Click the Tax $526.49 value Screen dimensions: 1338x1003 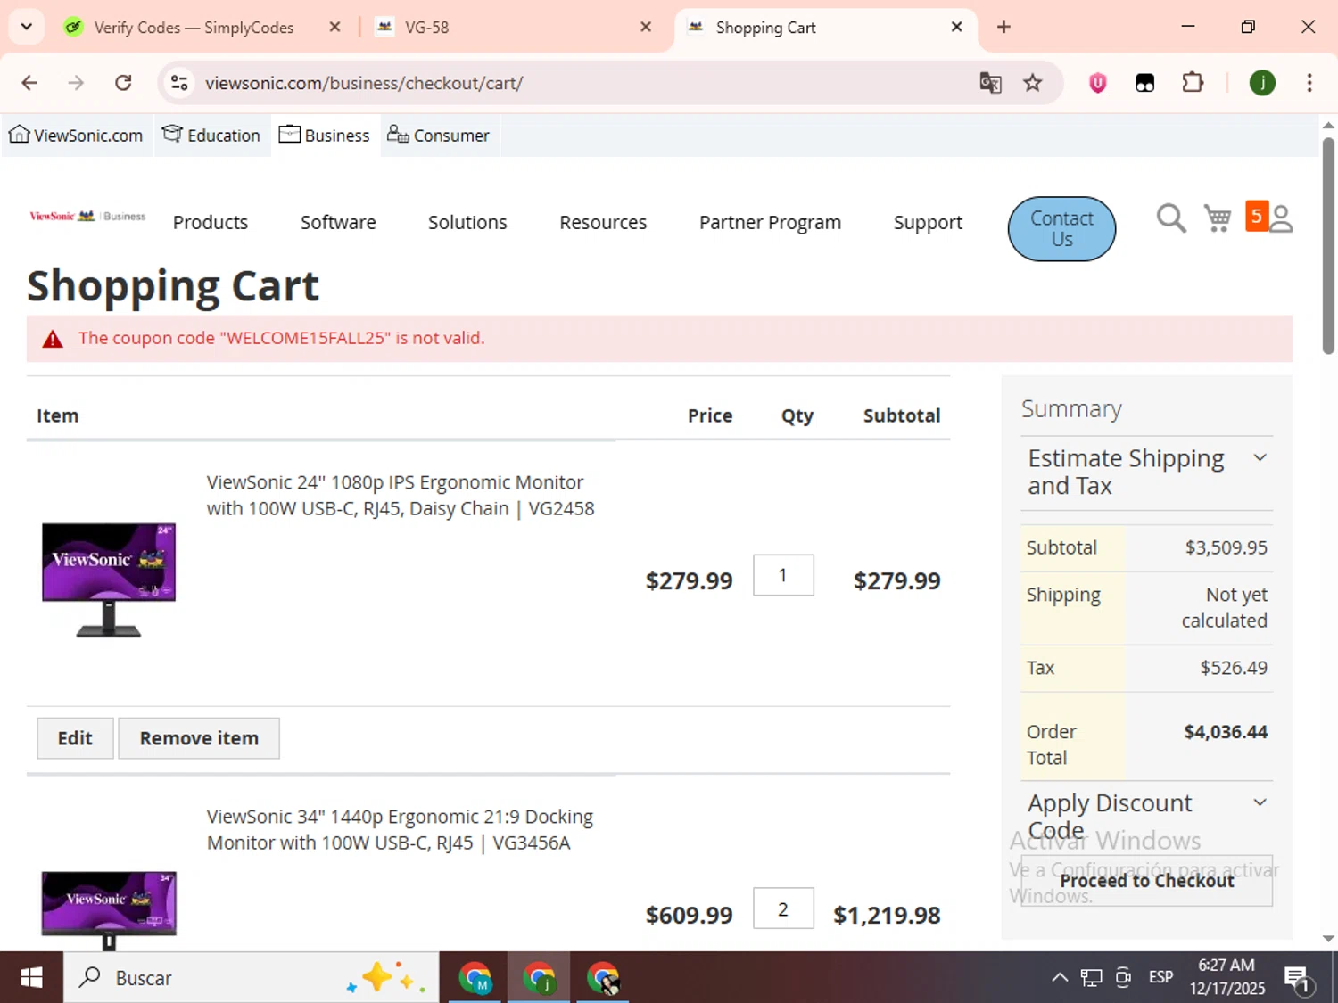coord(1234,668)
